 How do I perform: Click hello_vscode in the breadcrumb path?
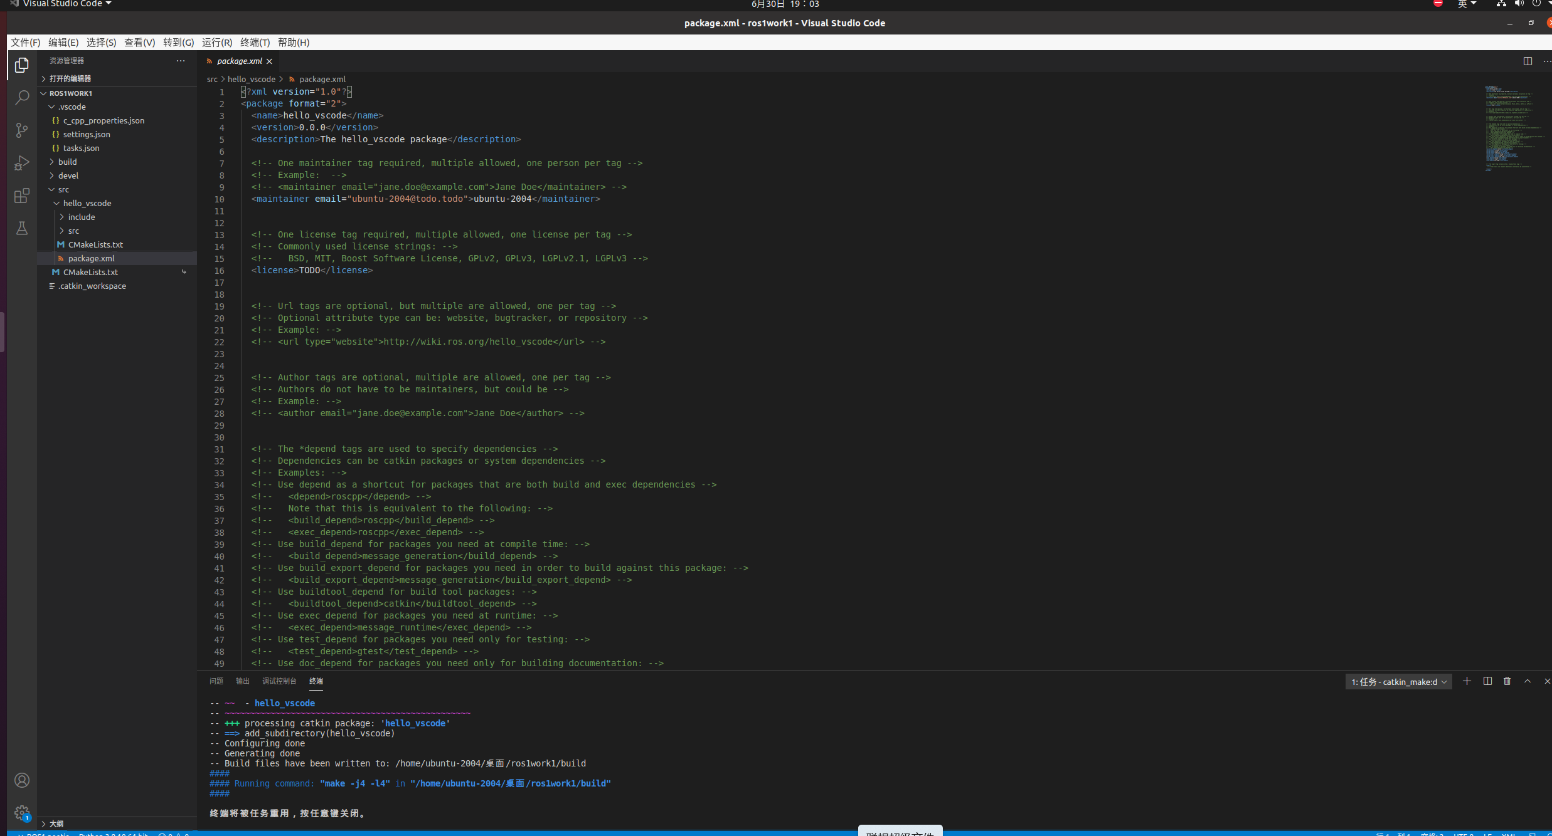251,79
